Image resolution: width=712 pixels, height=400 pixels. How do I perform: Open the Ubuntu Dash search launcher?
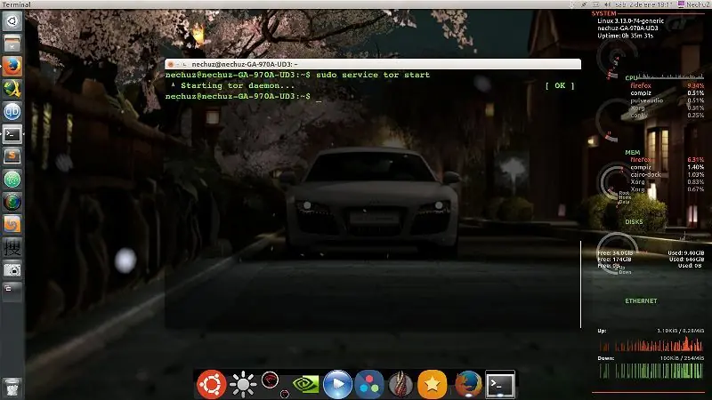pos(12,21)
